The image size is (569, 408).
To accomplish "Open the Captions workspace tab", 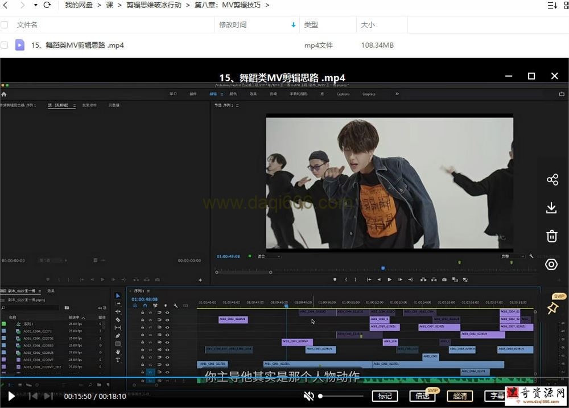I will coord(343,94).
